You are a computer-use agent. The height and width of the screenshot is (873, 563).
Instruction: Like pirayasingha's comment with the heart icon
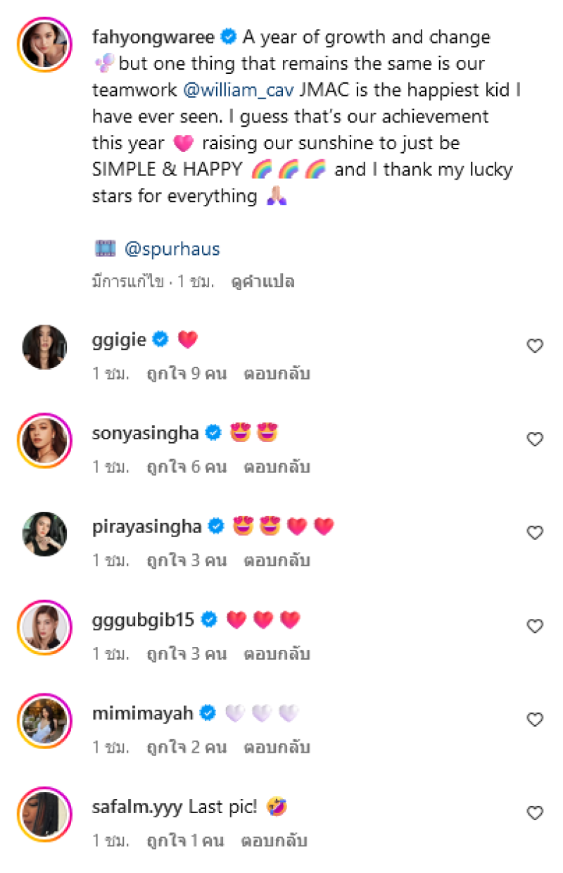[535, 533]
